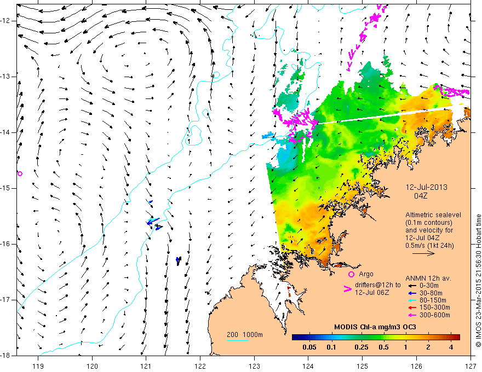This screenshot has width=482, height=372.
Task: Click the '0.05' color bar tick value
Action: [x=309, y=347]
